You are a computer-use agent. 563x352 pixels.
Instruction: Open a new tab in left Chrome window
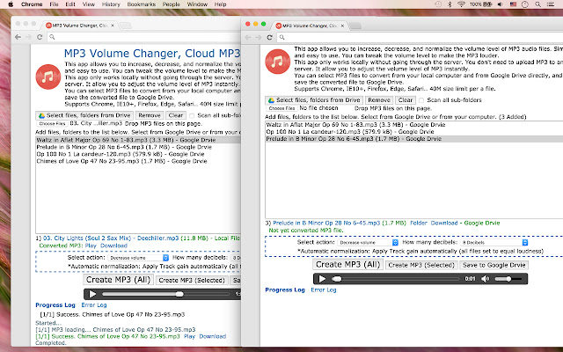coord(125,26)
